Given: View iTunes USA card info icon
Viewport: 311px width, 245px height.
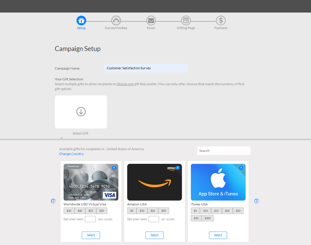Looking at the screenshot, I should click(x=241, y=168).
